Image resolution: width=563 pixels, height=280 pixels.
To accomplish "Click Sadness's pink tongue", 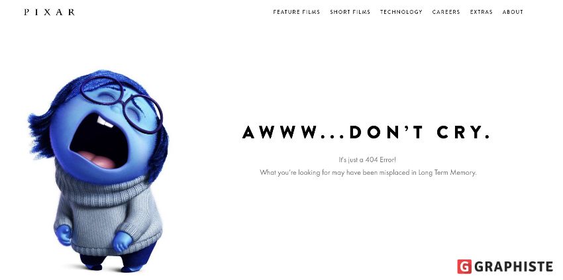I will [x=96, y=160].
